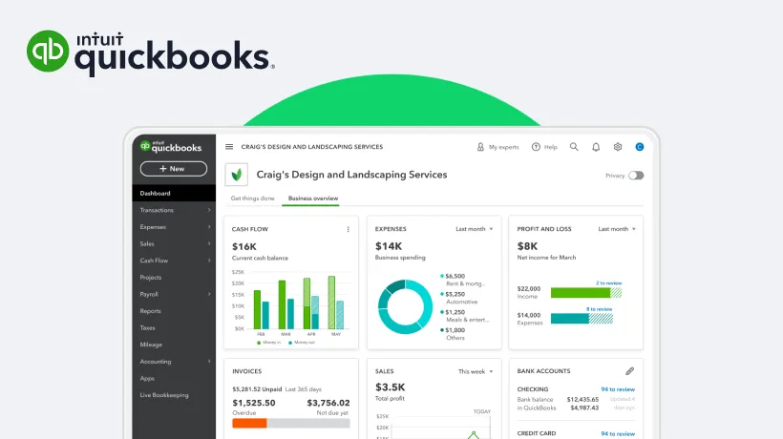The image size is (783, 439).
Task: Click the $5,281.52 Unpaid text
Action: coord(257,389)
